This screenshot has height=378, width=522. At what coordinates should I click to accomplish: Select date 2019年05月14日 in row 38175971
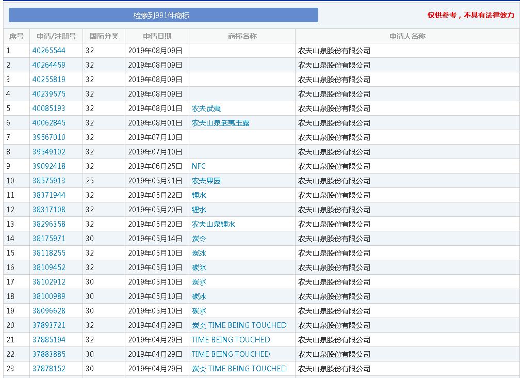[x=155, y=239]
